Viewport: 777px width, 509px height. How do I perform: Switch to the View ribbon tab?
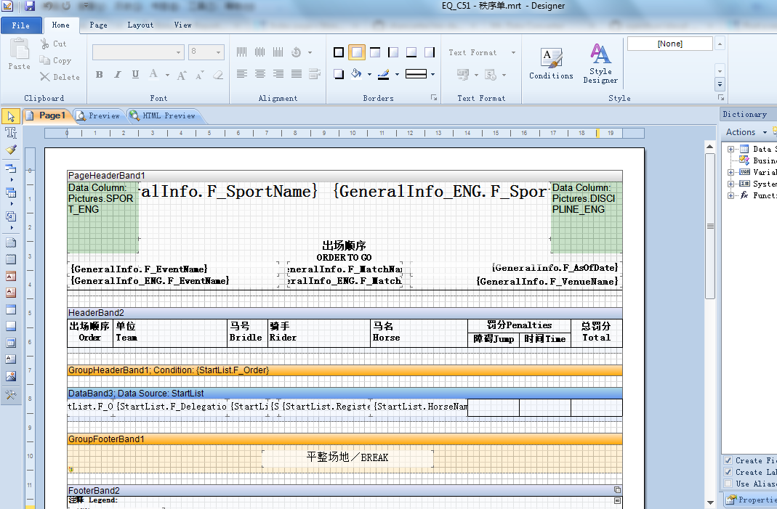tap(183, 25)
